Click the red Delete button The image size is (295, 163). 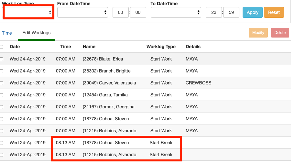click(x=280, y=33)
